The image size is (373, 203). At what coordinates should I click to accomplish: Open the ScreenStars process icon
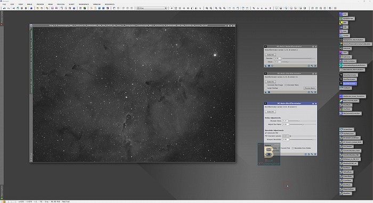point(347,130)
